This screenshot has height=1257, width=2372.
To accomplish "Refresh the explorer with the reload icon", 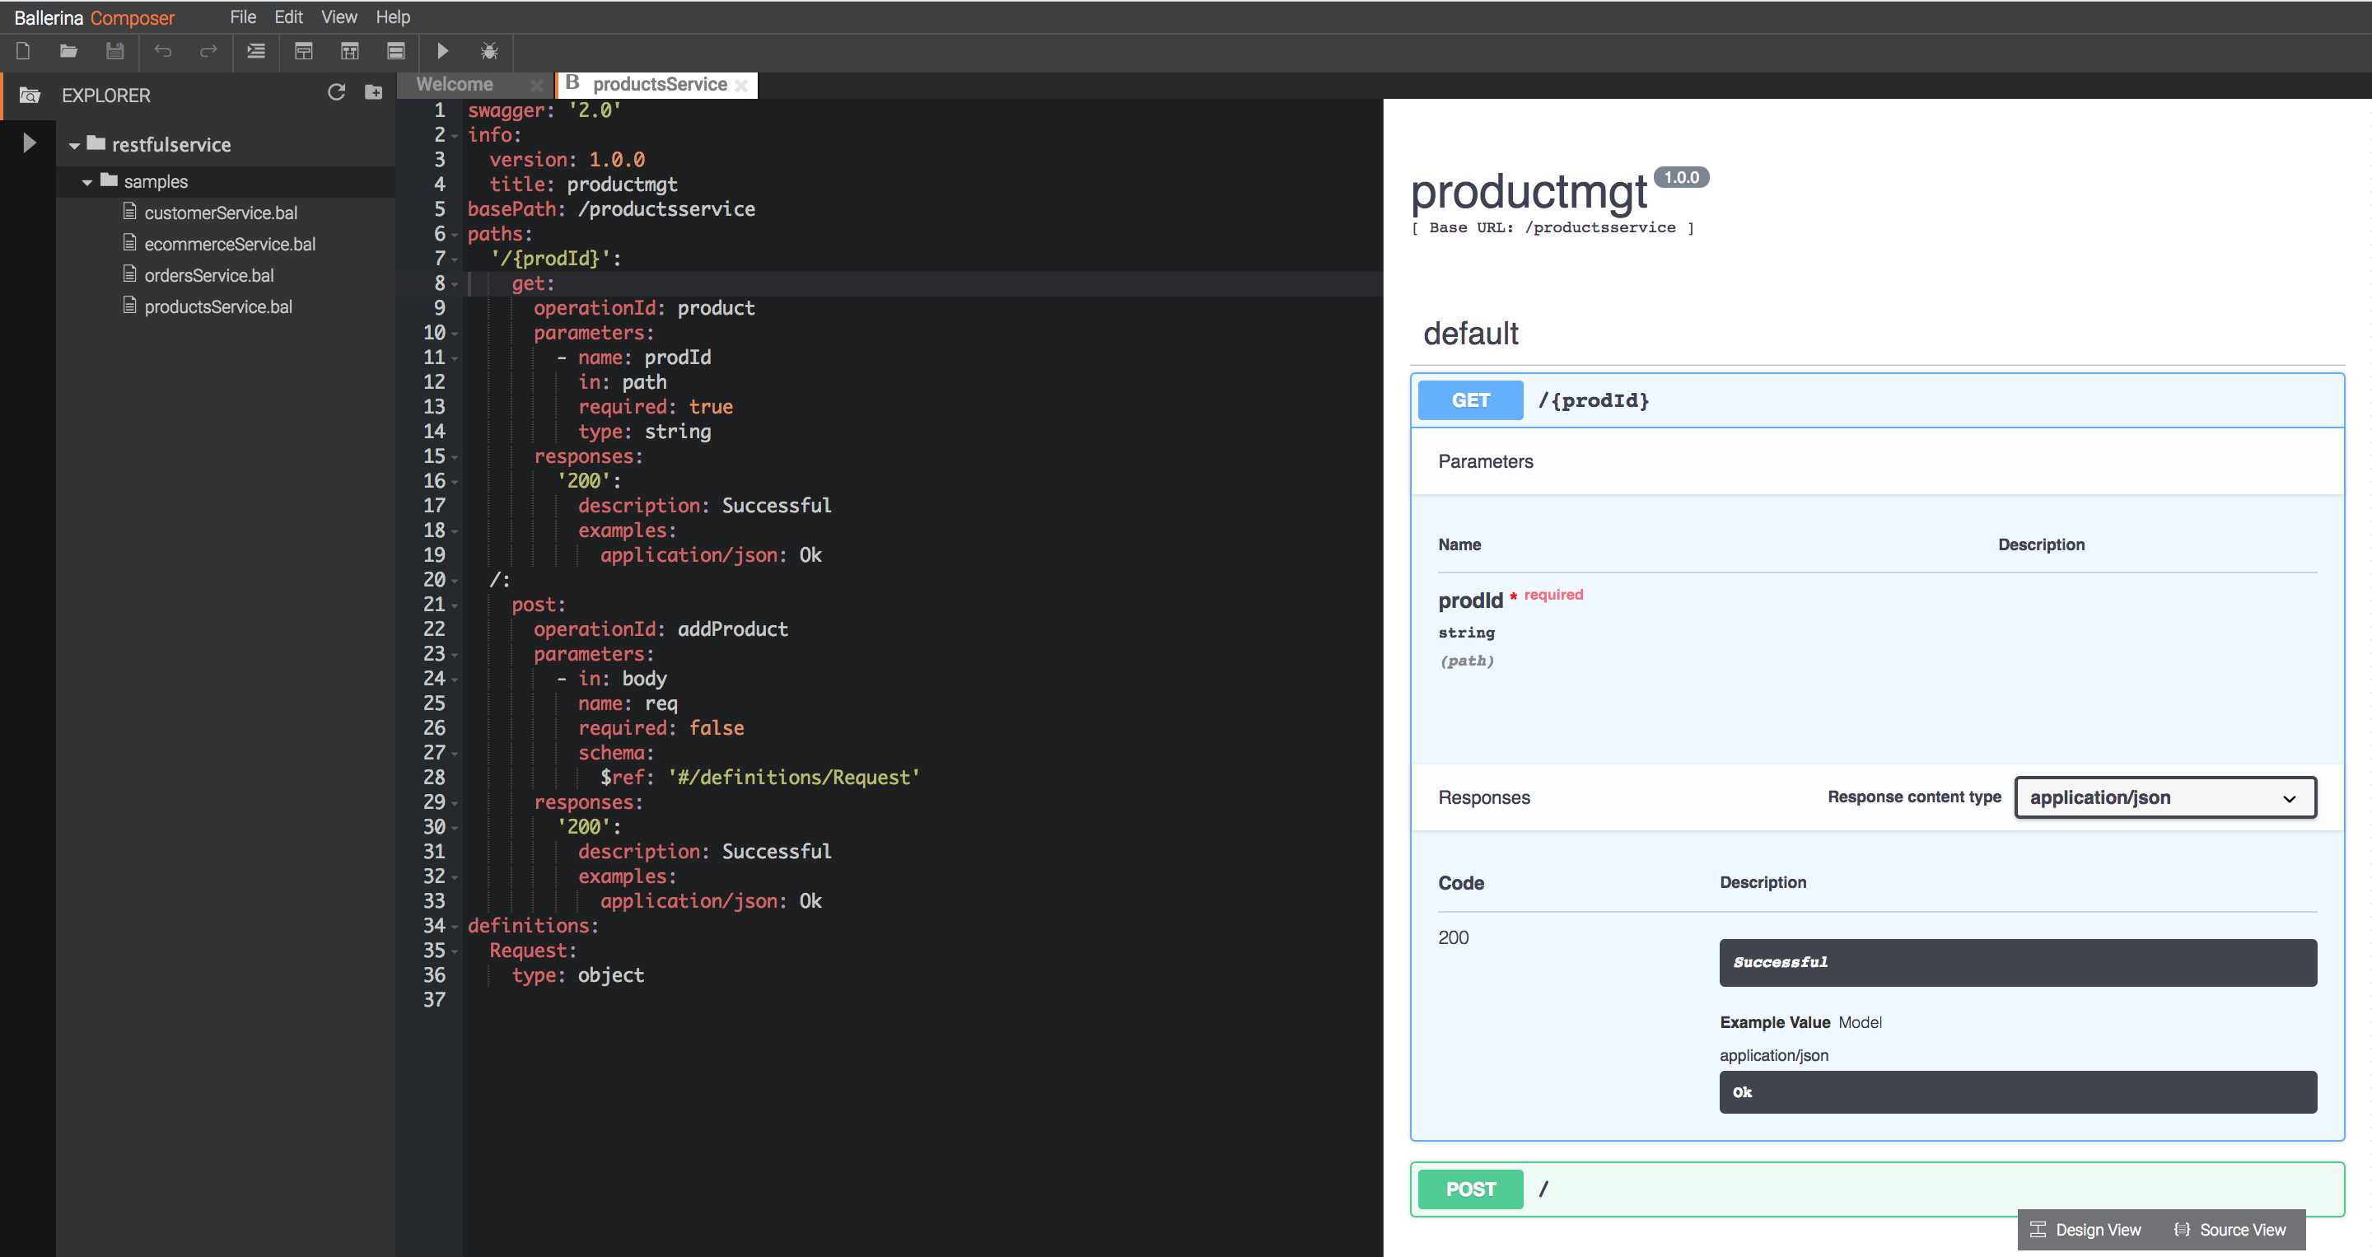I will [336, 93].
